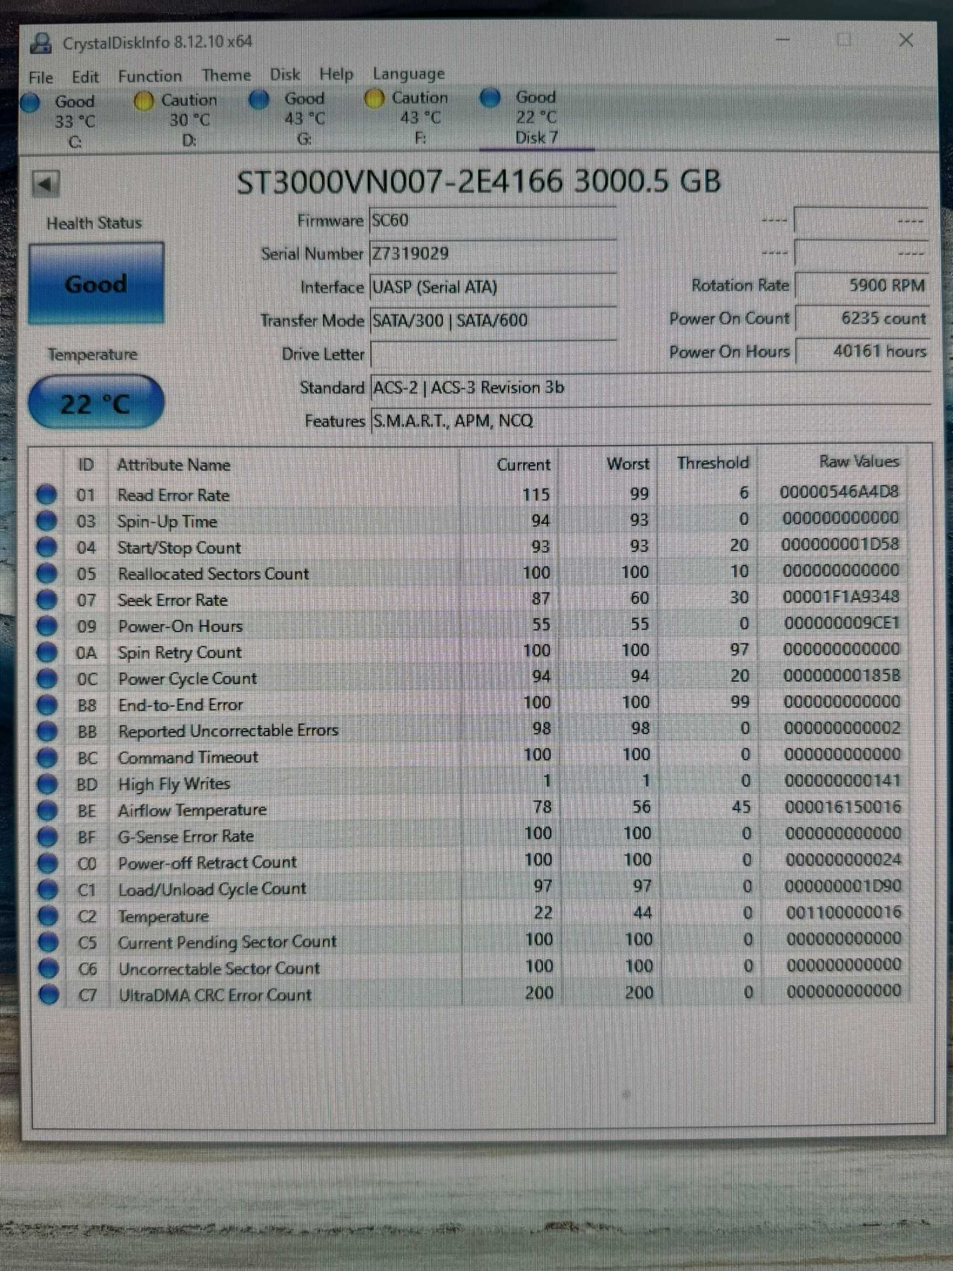Image resolution: width=953 pixels, height=1271 pixels.
Task: Select the Read Error Rate attribute name
Action: point(173,495)
